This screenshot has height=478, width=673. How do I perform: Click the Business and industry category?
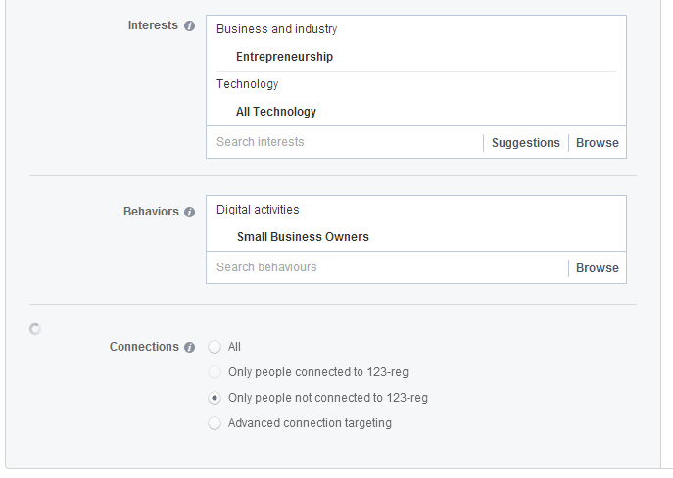pos(277,29)
